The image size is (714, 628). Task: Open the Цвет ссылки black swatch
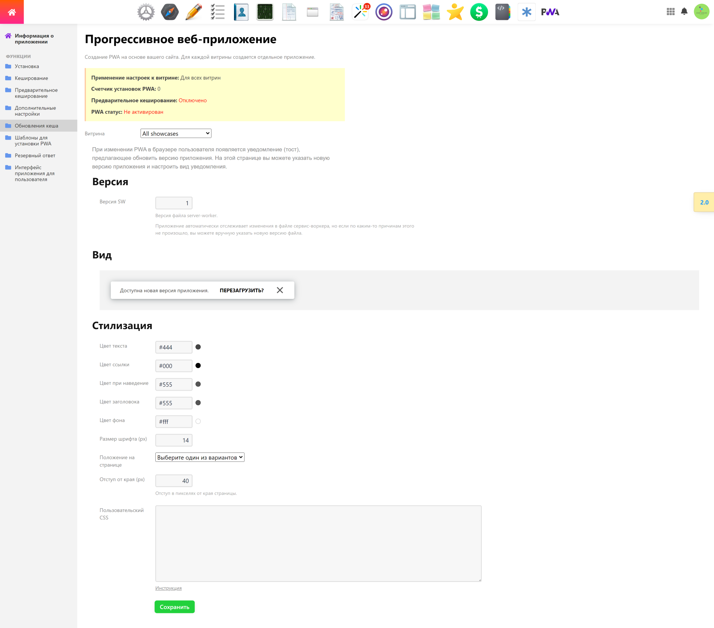[198, 366]
